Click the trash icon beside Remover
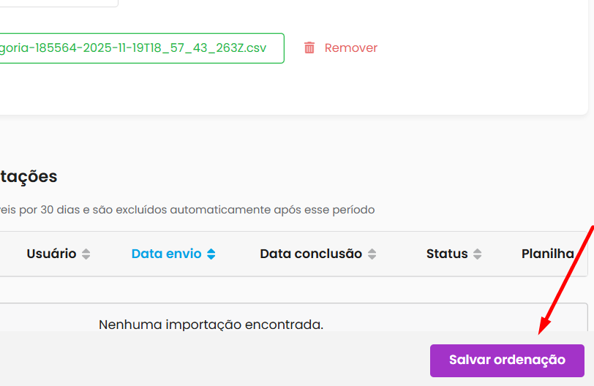This screenshot has width=594, height=386. (309, 48)
